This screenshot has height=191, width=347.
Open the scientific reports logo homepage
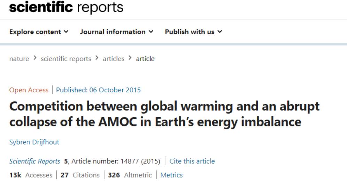(66, 7)
